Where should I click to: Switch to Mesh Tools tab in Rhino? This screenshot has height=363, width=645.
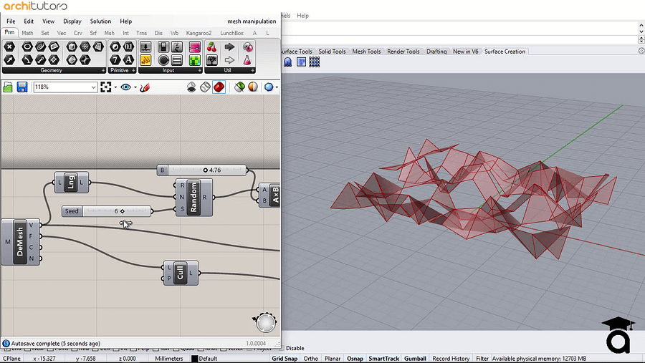point(366,52)
